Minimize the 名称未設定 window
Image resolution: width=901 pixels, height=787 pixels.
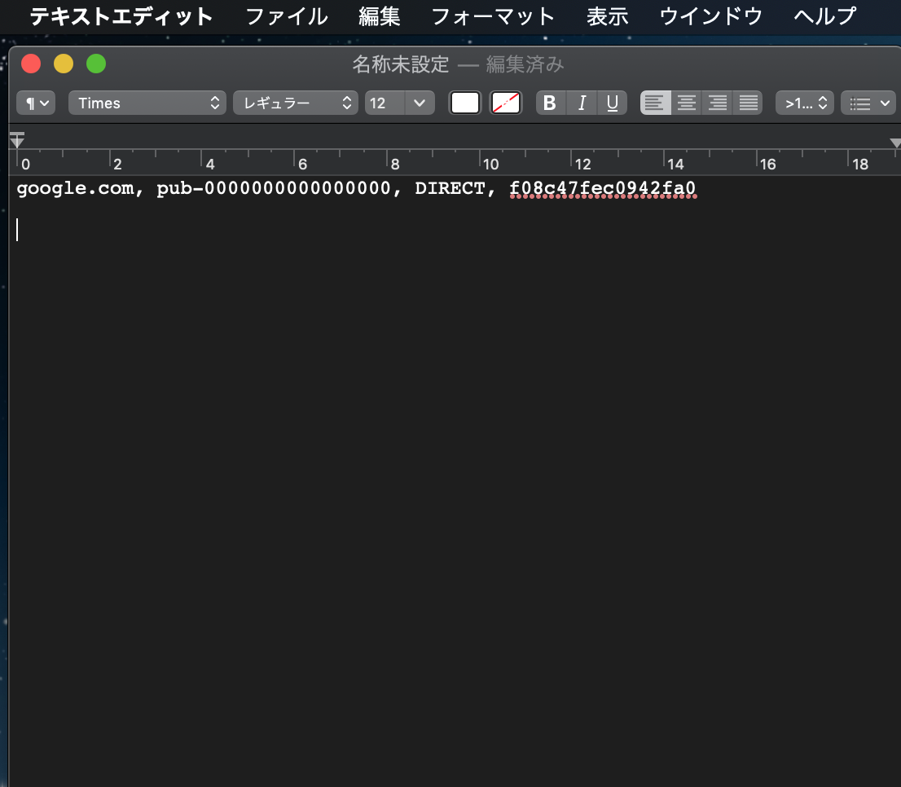(x=64, y=64)
